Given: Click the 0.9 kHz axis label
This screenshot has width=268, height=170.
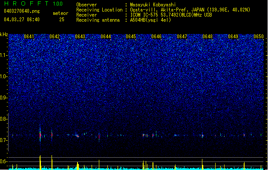Looking at the screenshot, I should (4, 98).
